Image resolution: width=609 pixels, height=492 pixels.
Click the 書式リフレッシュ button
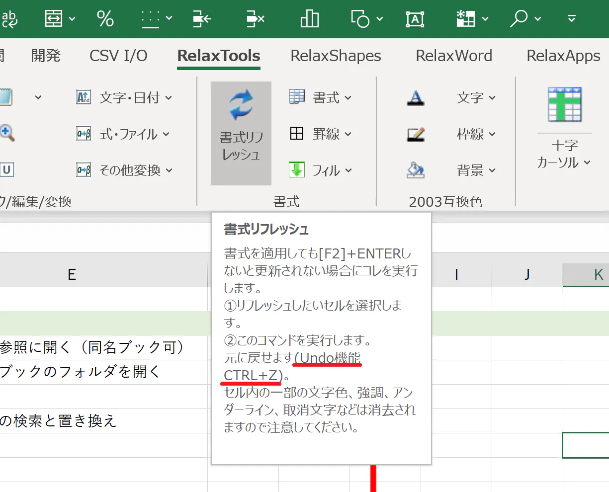point(241,133)
